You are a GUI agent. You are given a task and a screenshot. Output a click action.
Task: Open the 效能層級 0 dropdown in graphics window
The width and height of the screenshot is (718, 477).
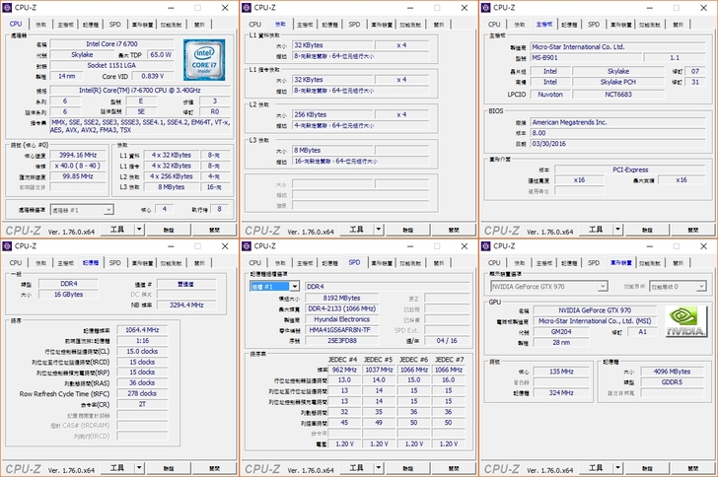point(703,287)
